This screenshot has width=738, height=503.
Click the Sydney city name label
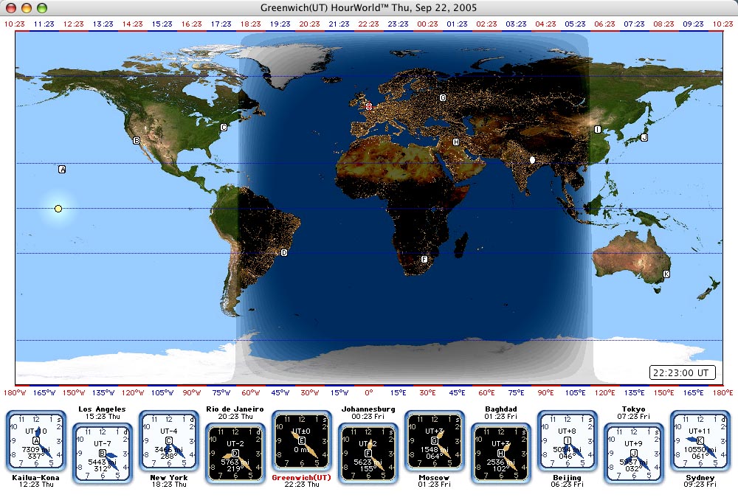[700, 477]
